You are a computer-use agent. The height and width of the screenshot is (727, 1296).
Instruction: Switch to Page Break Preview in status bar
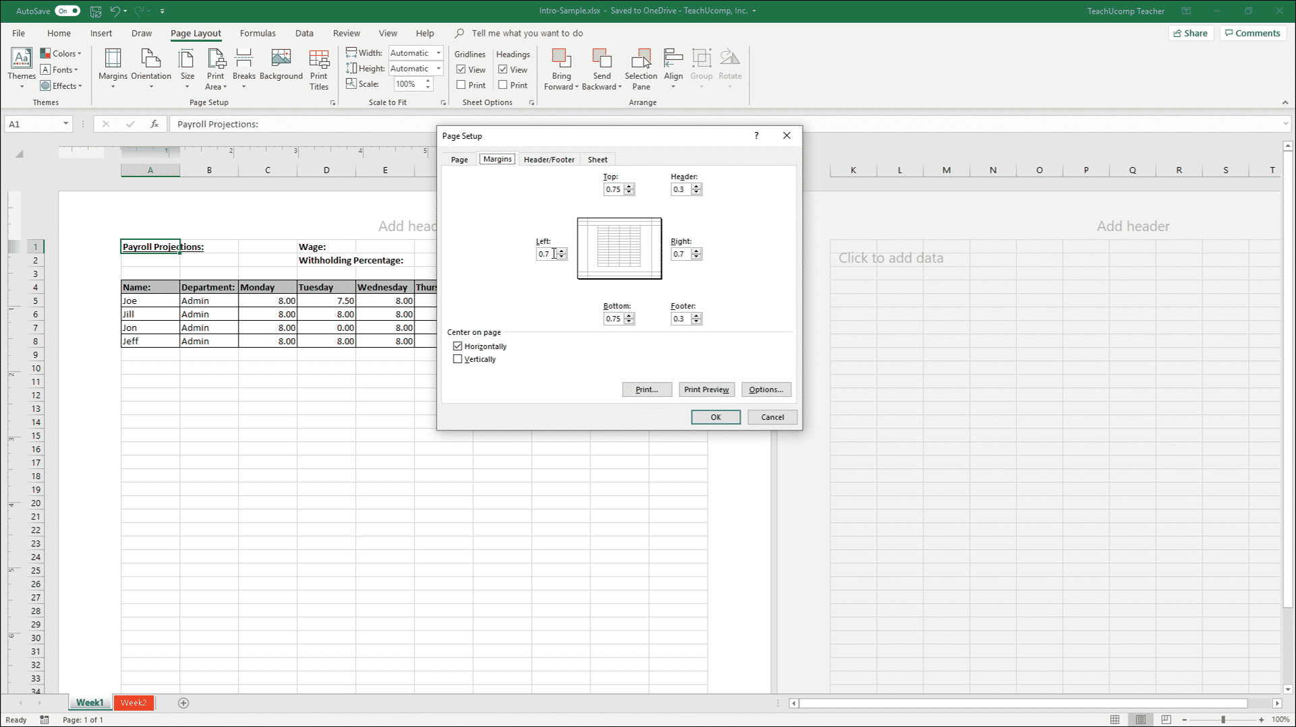pos(1166,720)
